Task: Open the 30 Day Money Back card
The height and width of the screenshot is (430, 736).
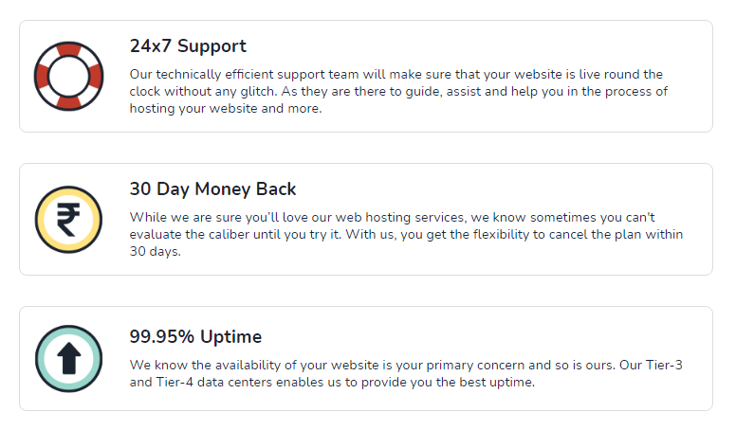Action: point(366,219)
